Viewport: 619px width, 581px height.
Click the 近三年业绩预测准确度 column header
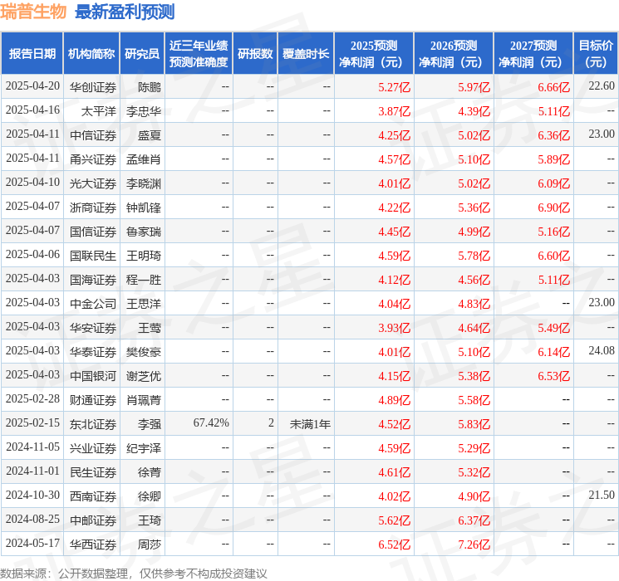coord(199,53)
